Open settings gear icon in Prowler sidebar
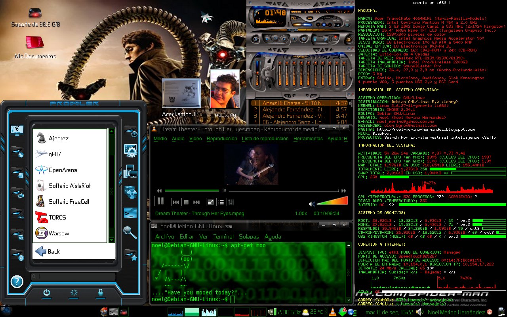Viewport: 507px width, 317px height. click(130, 151)
